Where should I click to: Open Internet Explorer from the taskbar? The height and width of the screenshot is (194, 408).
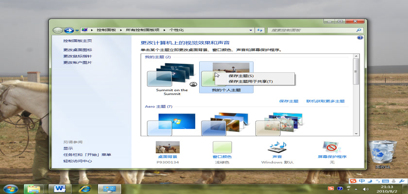tap(85, 188)
